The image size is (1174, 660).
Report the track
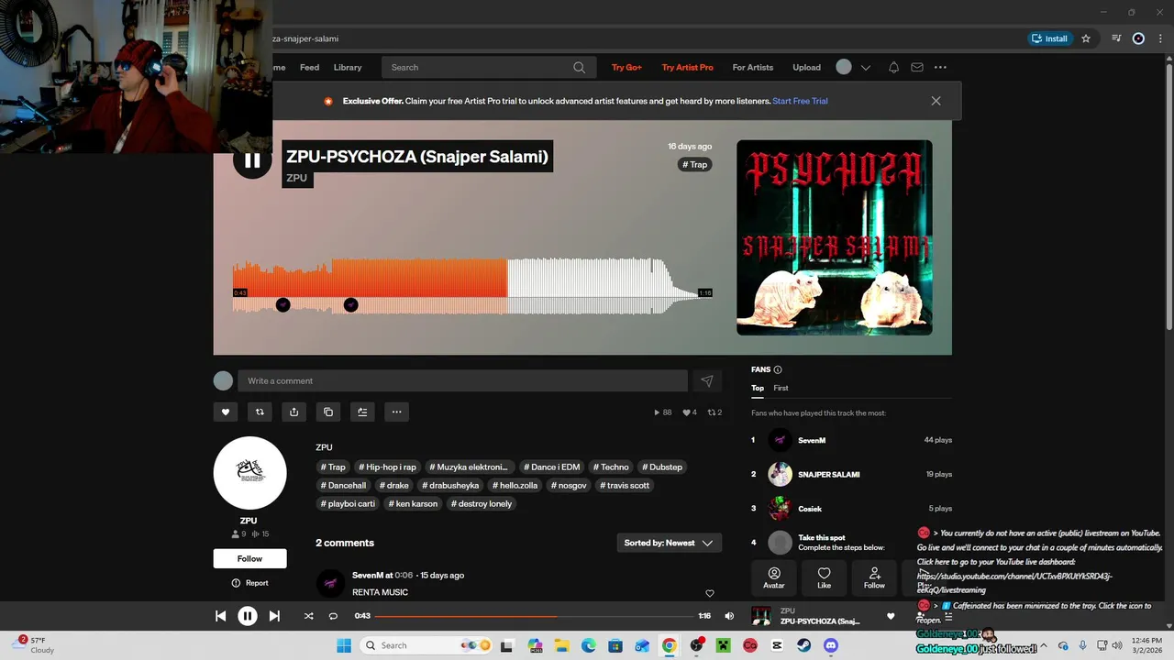[249, 583]
